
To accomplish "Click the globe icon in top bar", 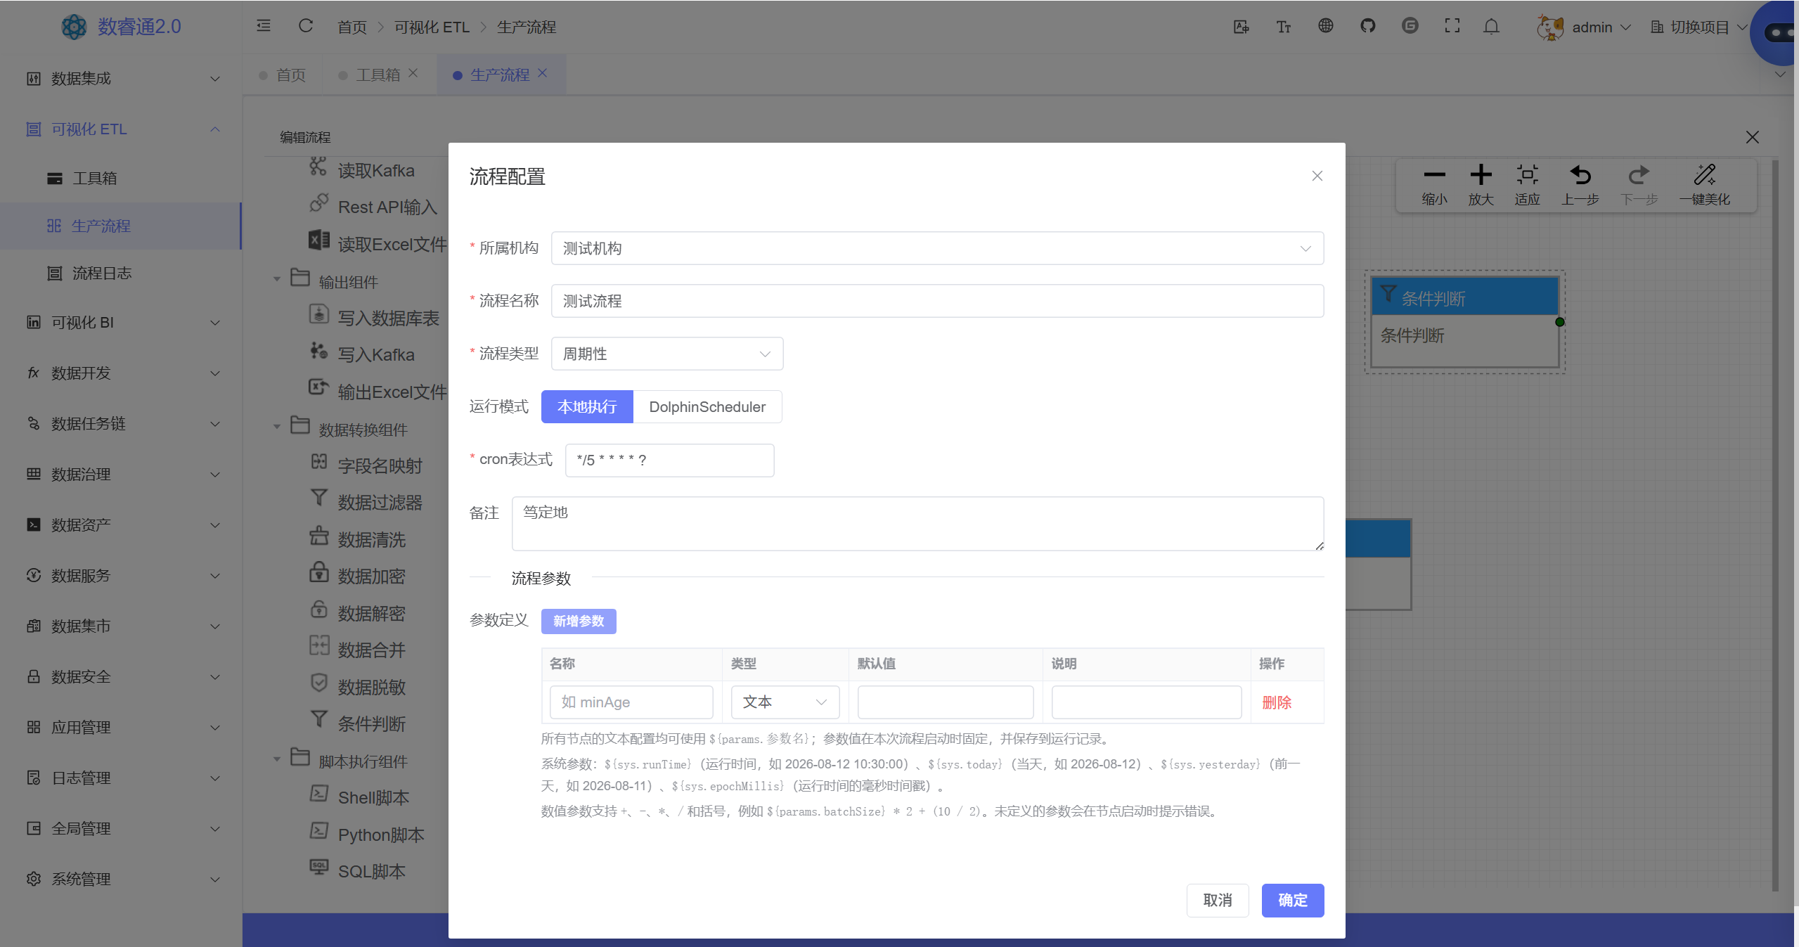I will coord(1325,26).
